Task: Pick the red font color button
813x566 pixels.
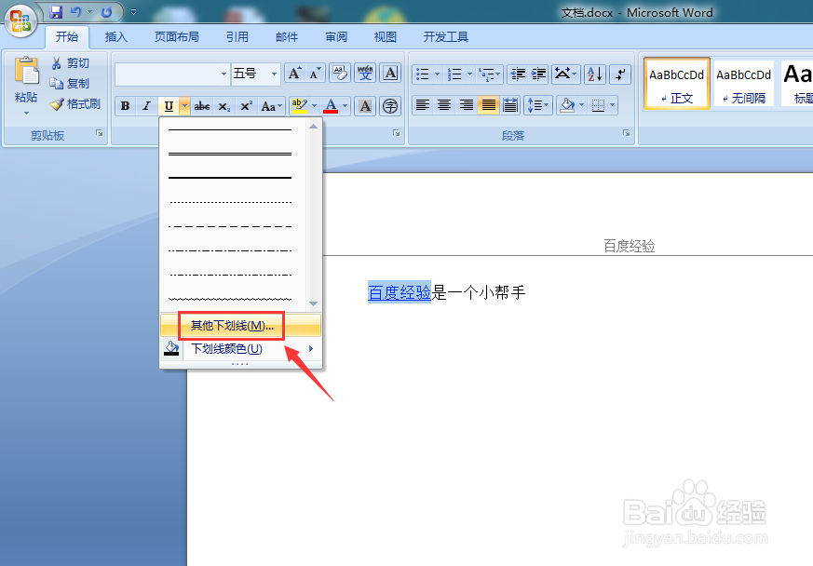Action: (x=331, y=106)
